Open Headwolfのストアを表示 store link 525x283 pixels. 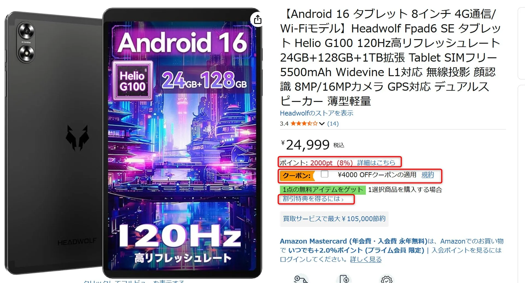317,113
